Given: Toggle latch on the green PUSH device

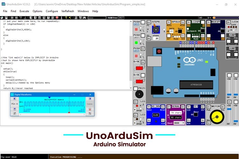Looking at the screenshot, I should click(136, 38).
